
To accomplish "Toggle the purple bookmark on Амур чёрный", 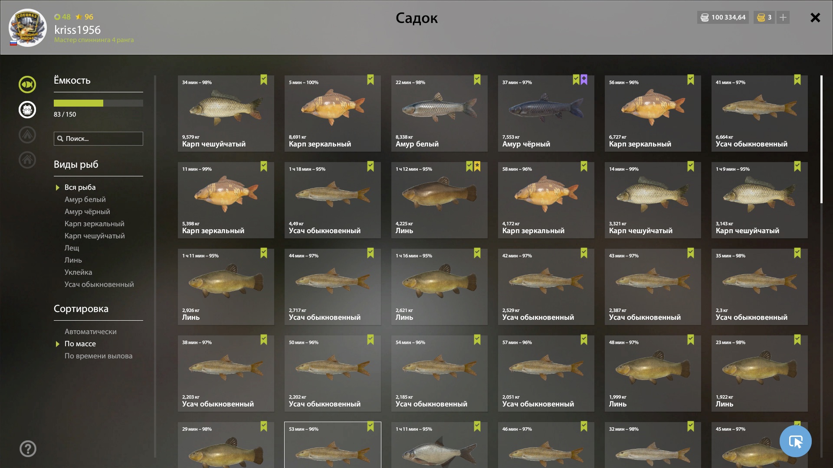I will 584,80.
